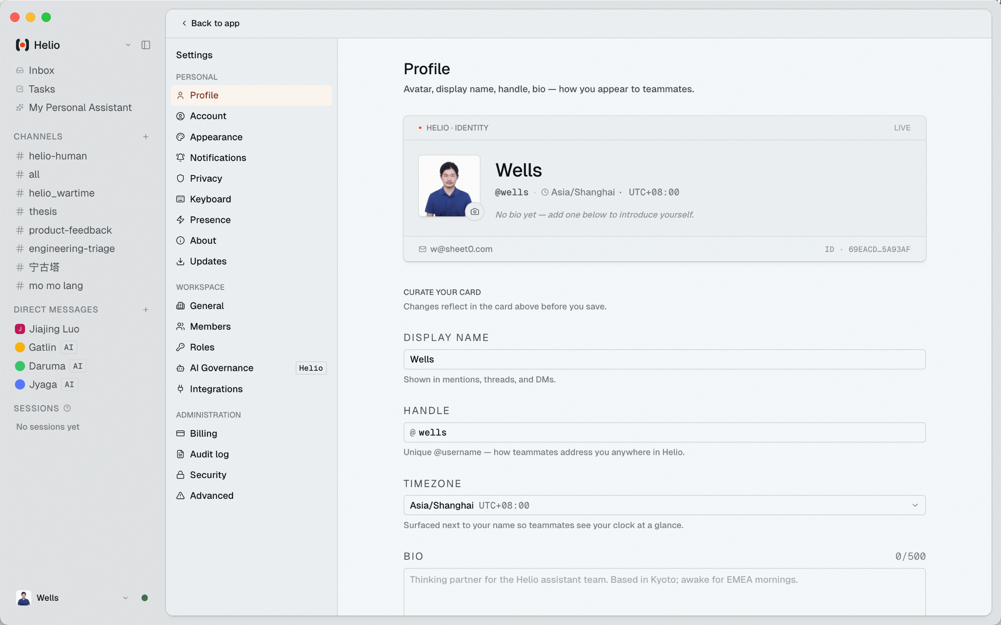Open the Timezone Asia/Shanghai dropdown
This screenshot has width=1001, height=625.
[x=664, y=505]
